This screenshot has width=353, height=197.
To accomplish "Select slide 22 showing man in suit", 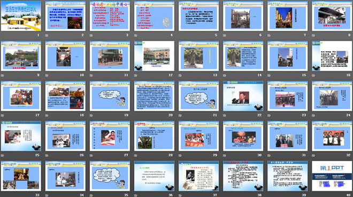I will (243, 96).
